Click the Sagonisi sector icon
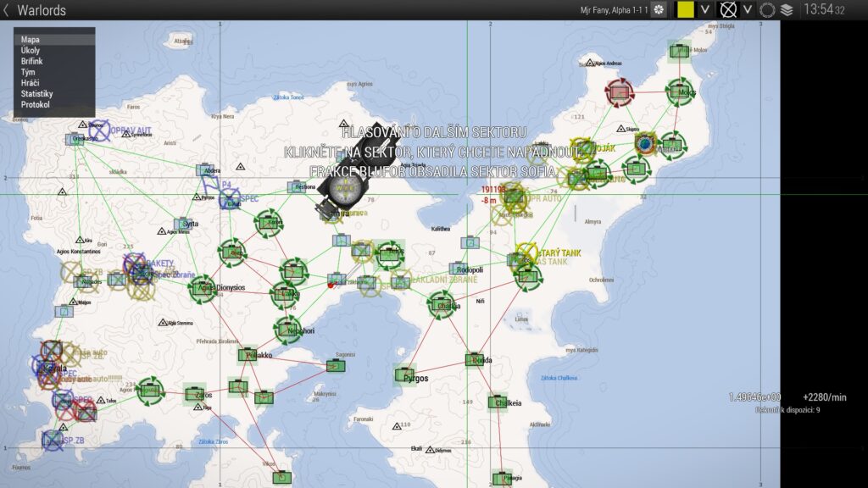Screen dimensions: 868x488 tap(336, 366)
